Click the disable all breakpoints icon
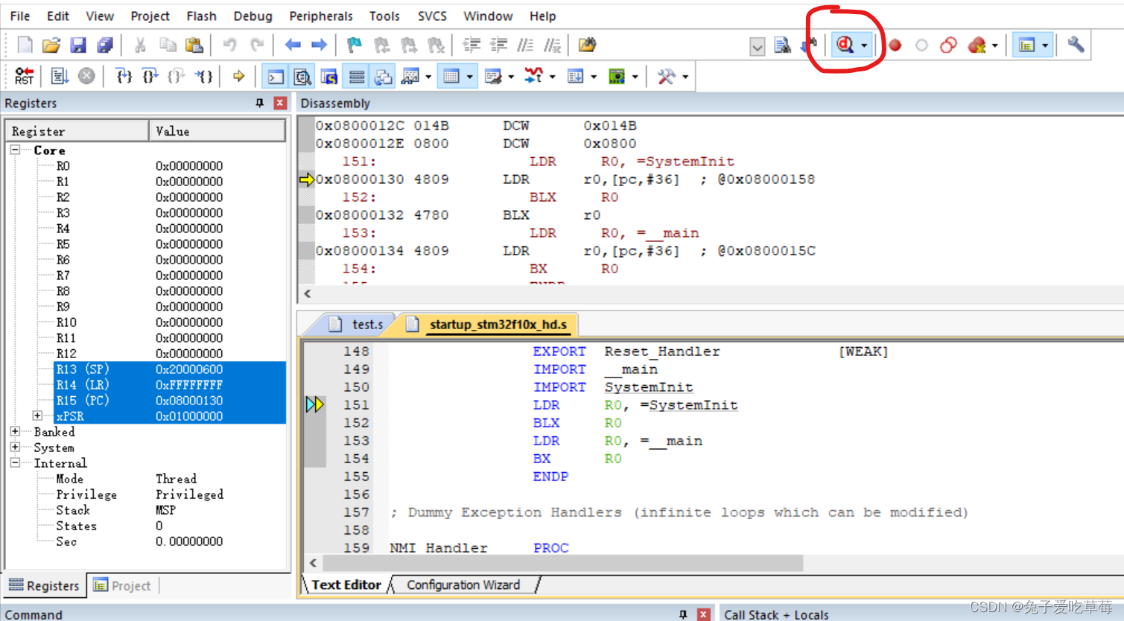1124x621 pixels. pyautogui.click(x=948, y=45)
